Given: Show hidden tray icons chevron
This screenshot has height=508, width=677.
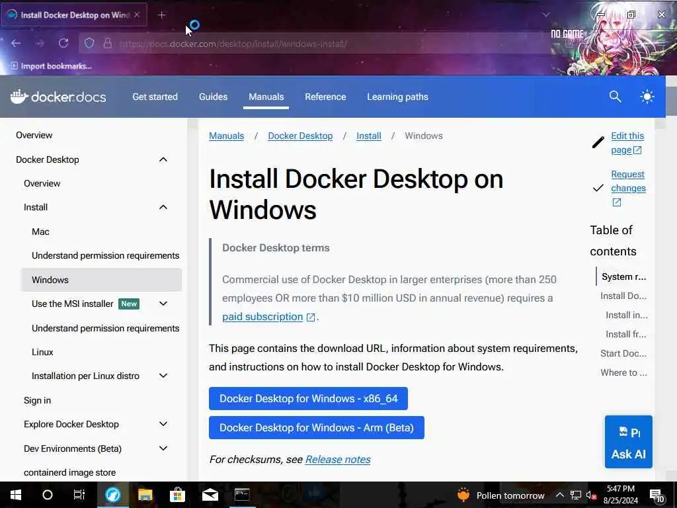Looking at the screenshot, I should click(559, 495).
